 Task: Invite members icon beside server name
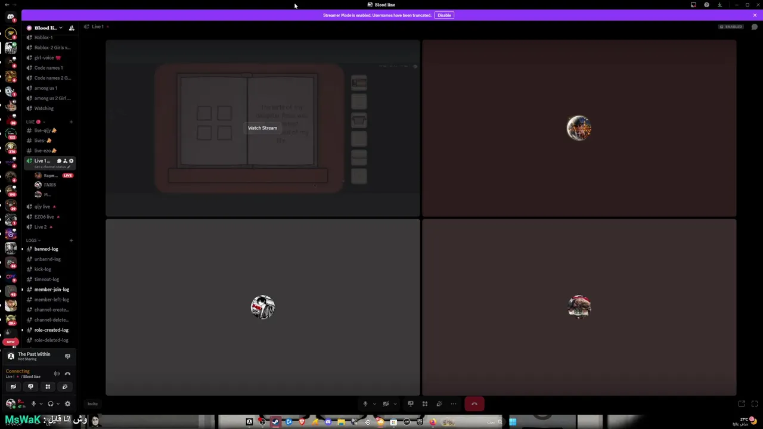72,28
